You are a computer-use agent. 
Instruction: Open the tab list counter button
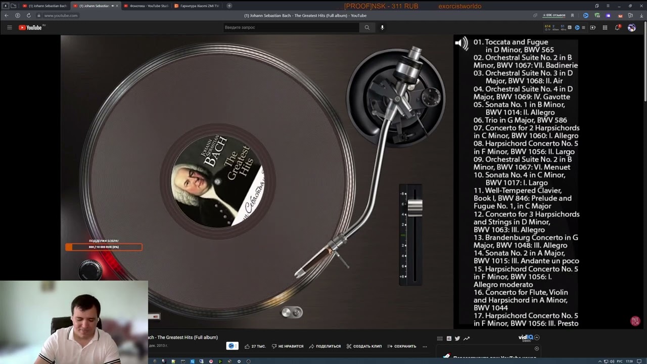(6, 6)
